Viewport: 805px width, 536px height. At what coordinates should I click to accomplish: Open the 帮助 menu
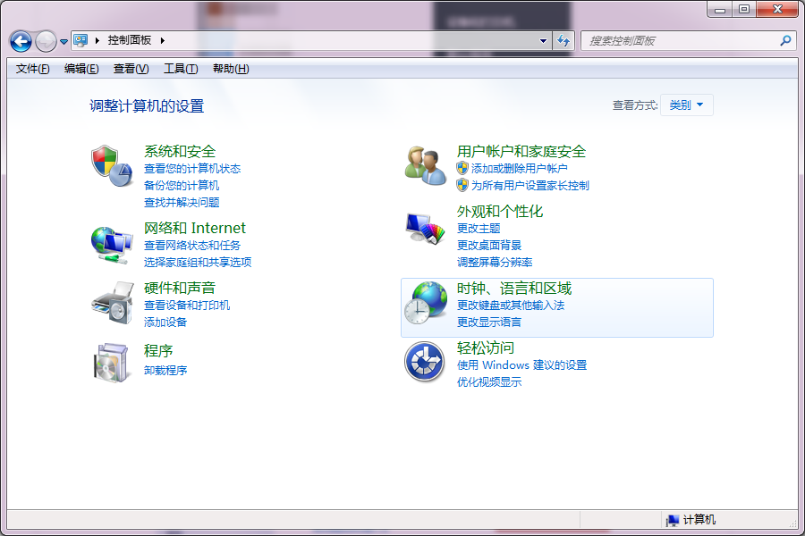point(231,69)
